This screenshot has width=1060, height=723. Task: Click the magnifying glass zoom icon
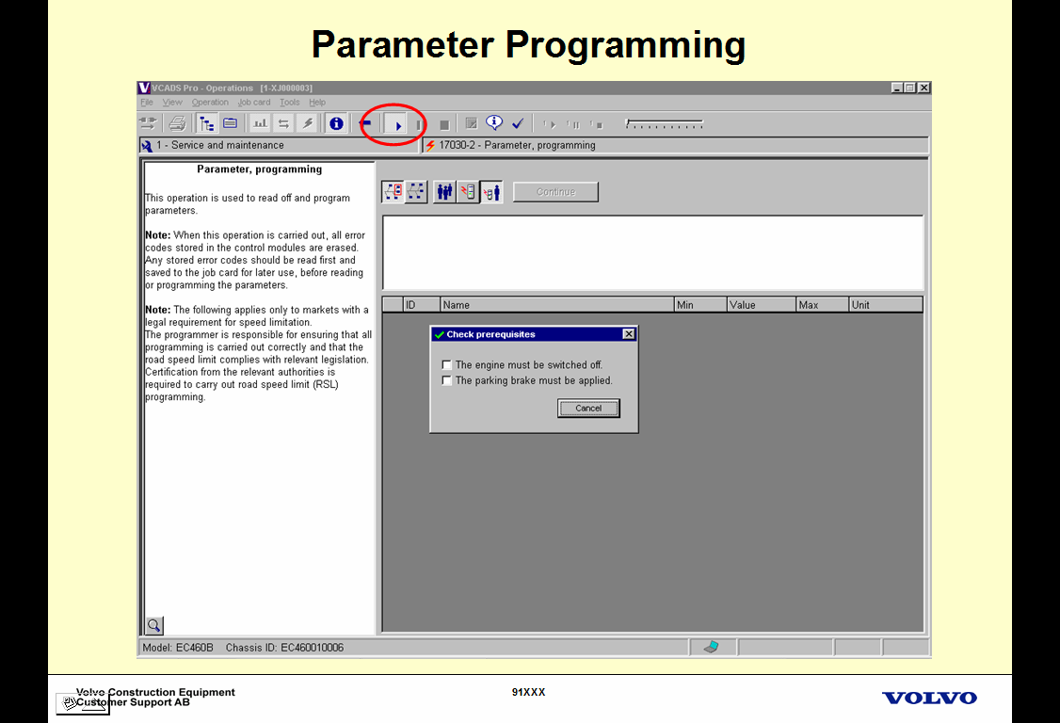(x=154, y=626)
